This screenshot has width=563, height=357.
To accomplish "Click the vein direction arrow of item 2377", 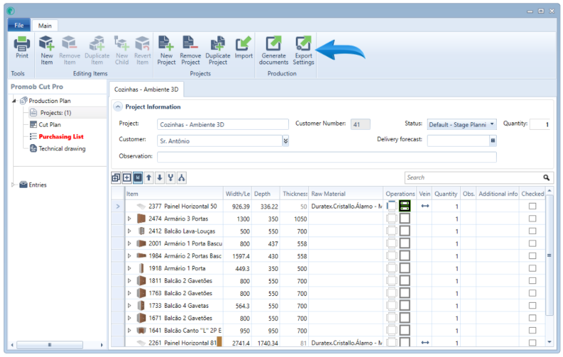I will click(x=425, y=206).
